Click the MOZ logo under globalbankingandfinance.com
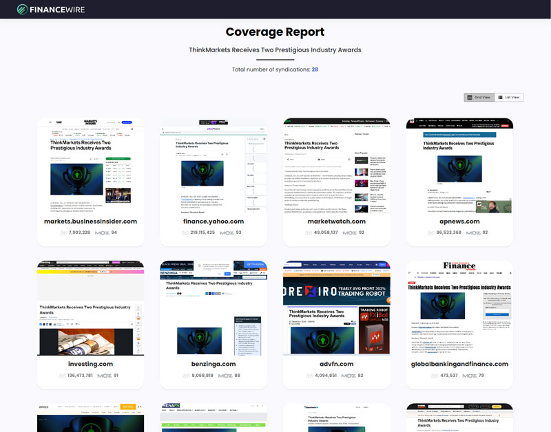551x432 pixels. 470,376
